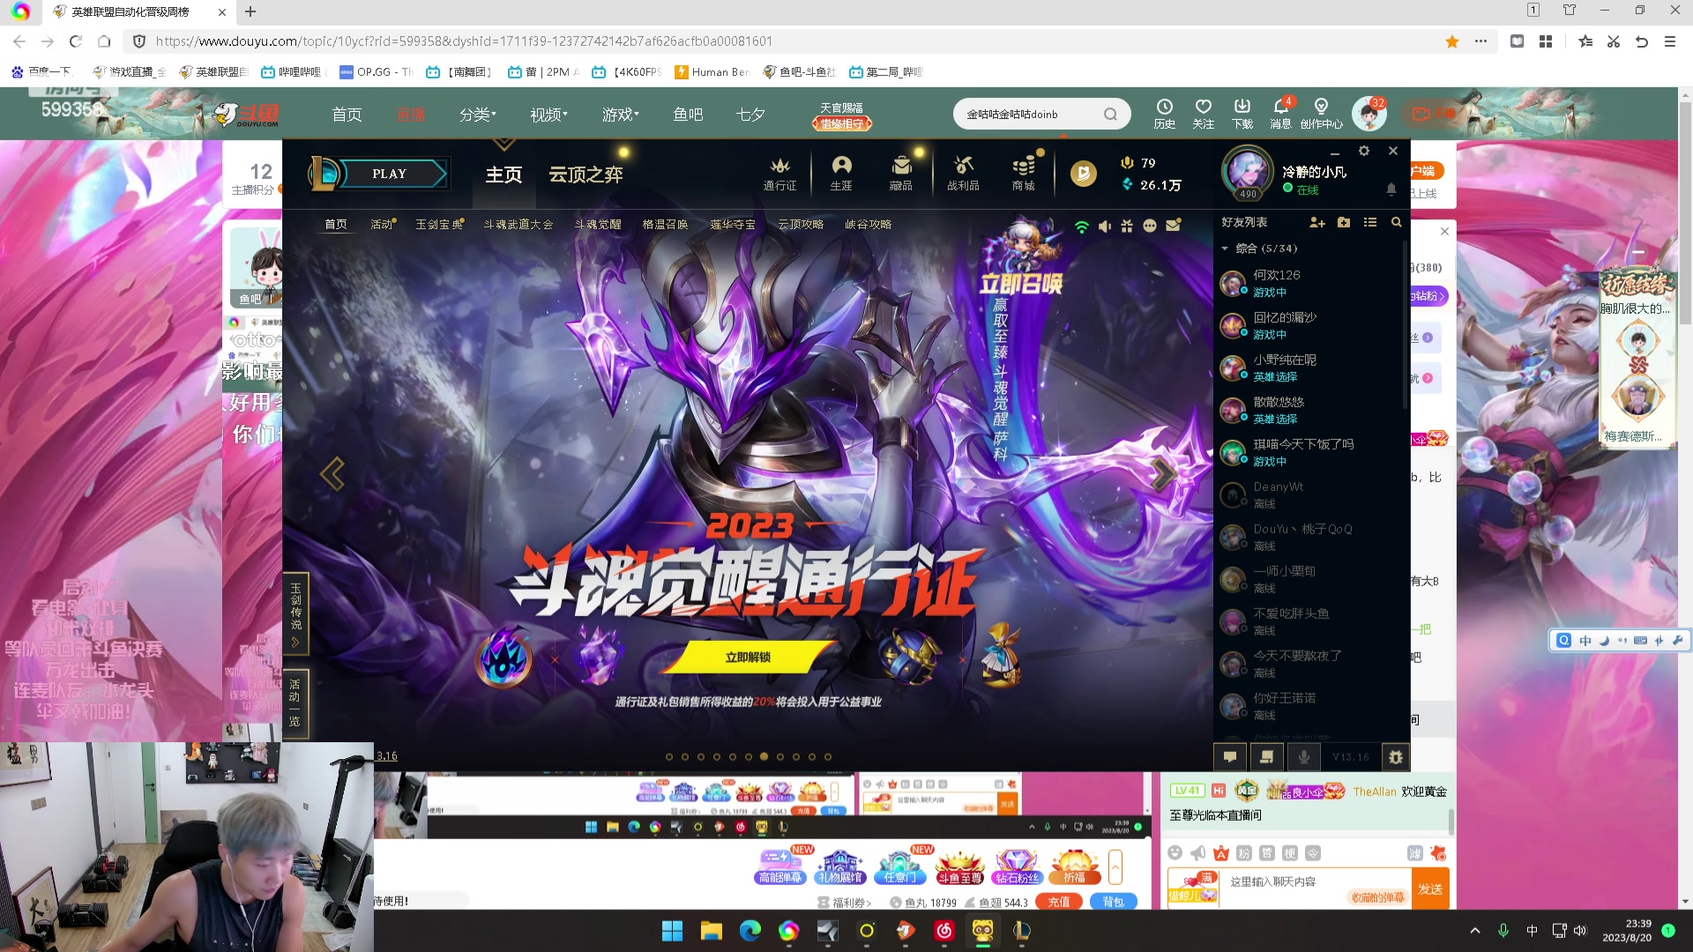This screenshot has height=952, width=1693.
Task: Click the friends panel bottom gear icon
Action: tap(1395, 756)
